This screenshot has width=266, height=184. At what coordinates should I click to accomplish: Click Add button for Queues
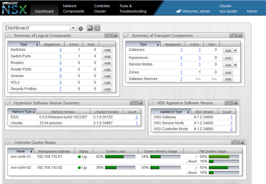pyautogui.click(x=107, y=76)
